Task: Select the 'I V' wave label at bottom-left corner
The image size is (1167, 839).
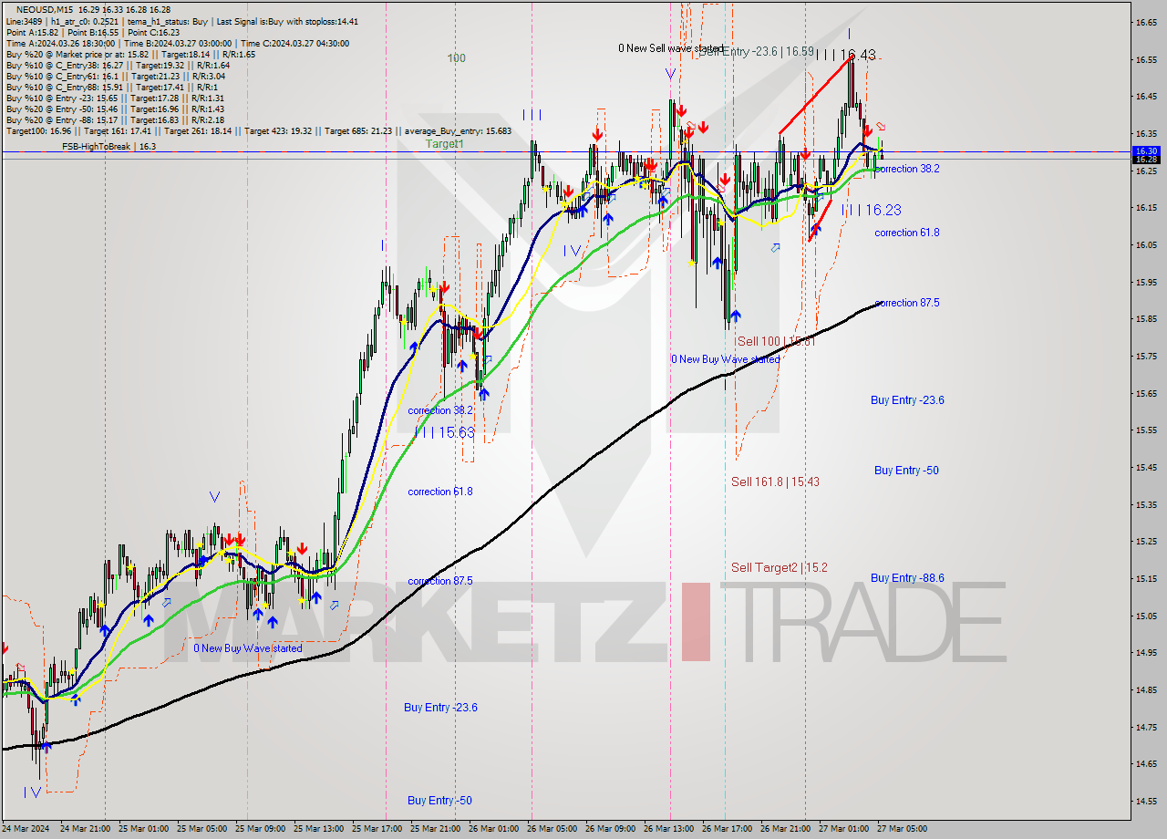Action: point(32,792)
